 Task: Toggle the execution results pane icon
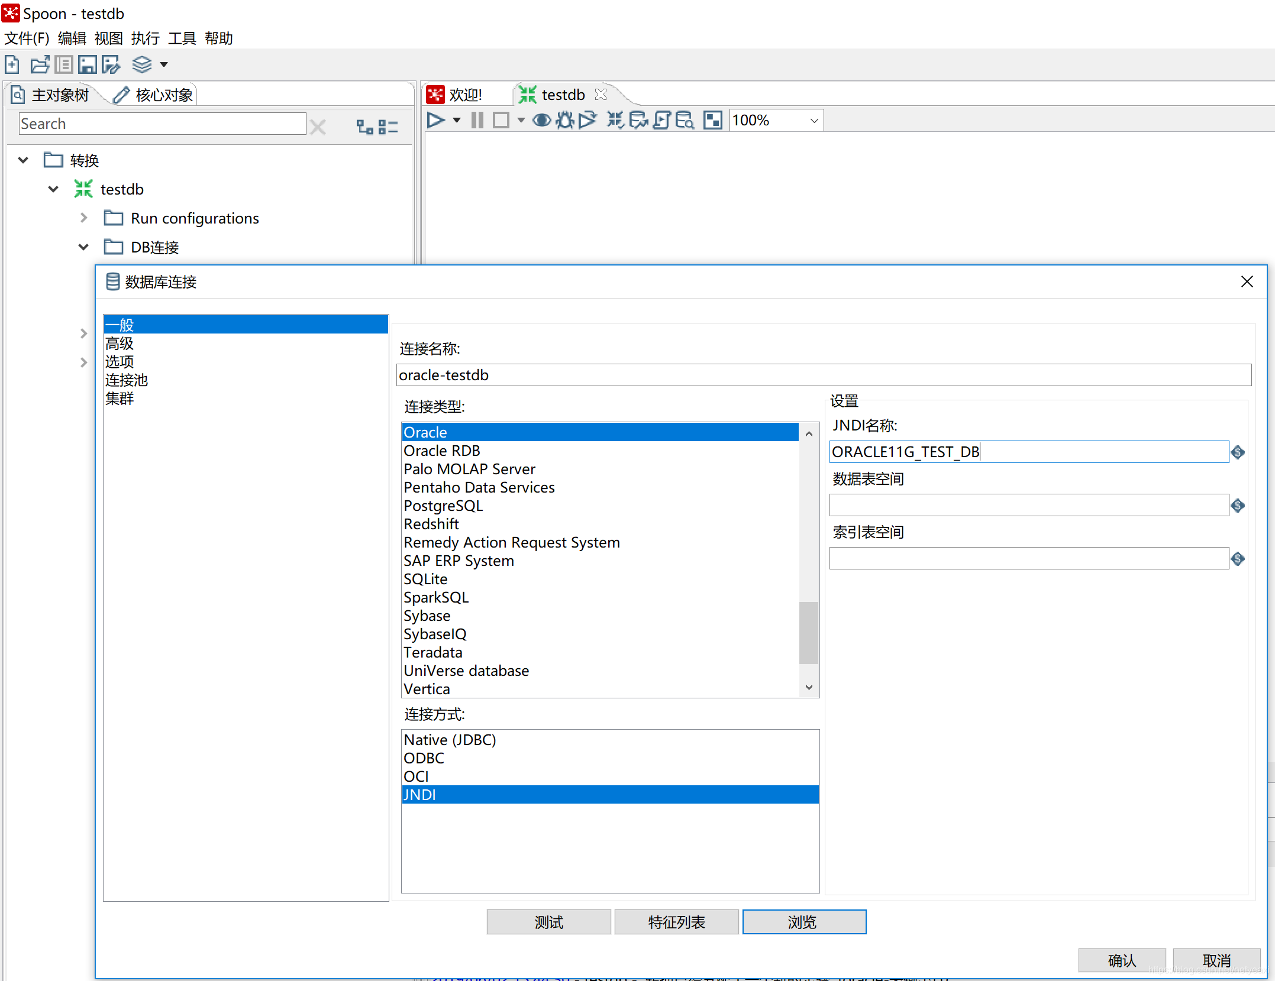coord(713,121)
